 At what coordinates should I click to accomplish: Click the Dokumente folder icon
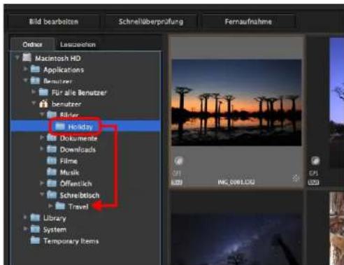tap(52, 138)
